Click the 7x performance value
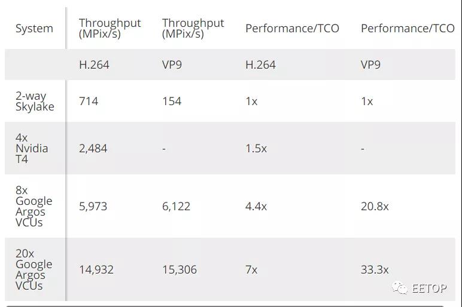The height and width of the screenshot is (307, 462). coord(251,269)
